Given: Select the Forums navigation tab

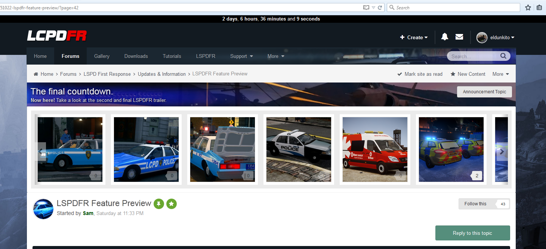Looking at the screenshot, I should point(71,56).
